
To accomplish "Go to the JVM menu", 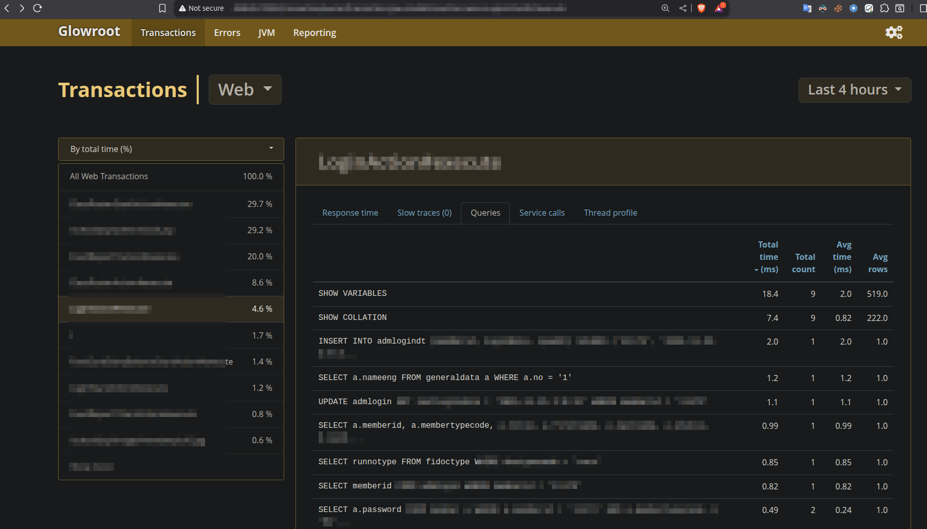I will (266, 33).
